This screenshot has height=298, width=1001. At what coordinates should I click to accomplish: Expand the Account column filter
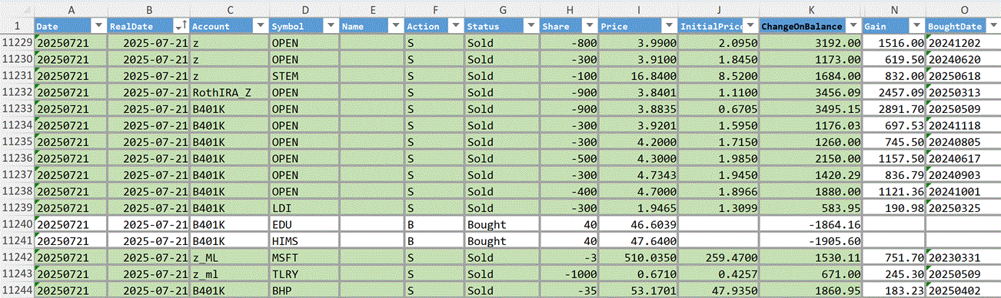[x=259, y=26]
